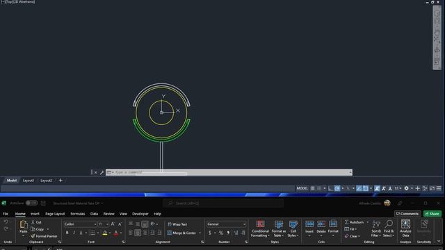Toggle AutoCAD polar tracking in status bar
The height and width of the screenshot is (250, 445).
point(337,188)
